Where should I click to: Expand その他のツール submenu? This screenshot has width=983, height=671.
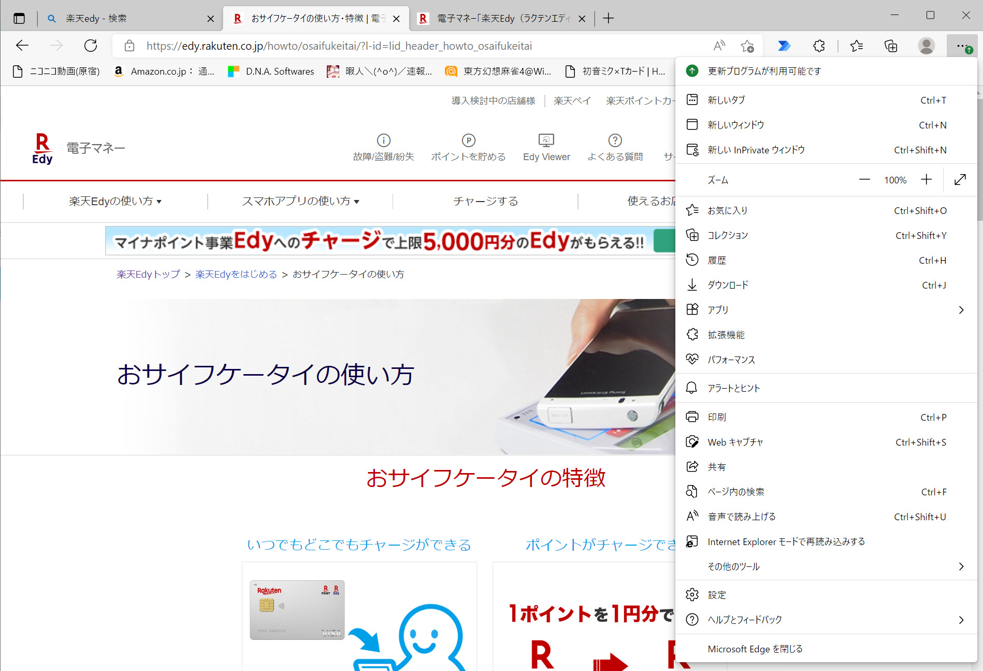pos(826,566)
